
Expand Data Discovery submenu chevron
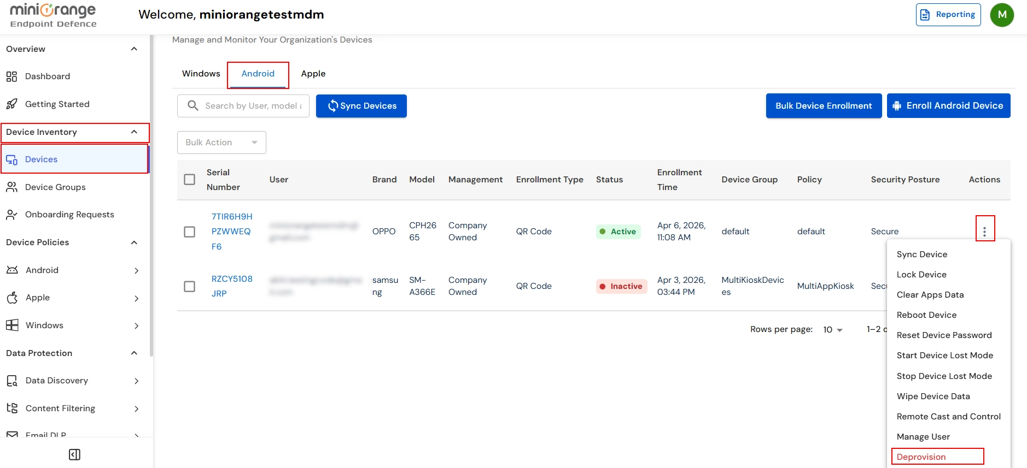(x=136, y=381)
